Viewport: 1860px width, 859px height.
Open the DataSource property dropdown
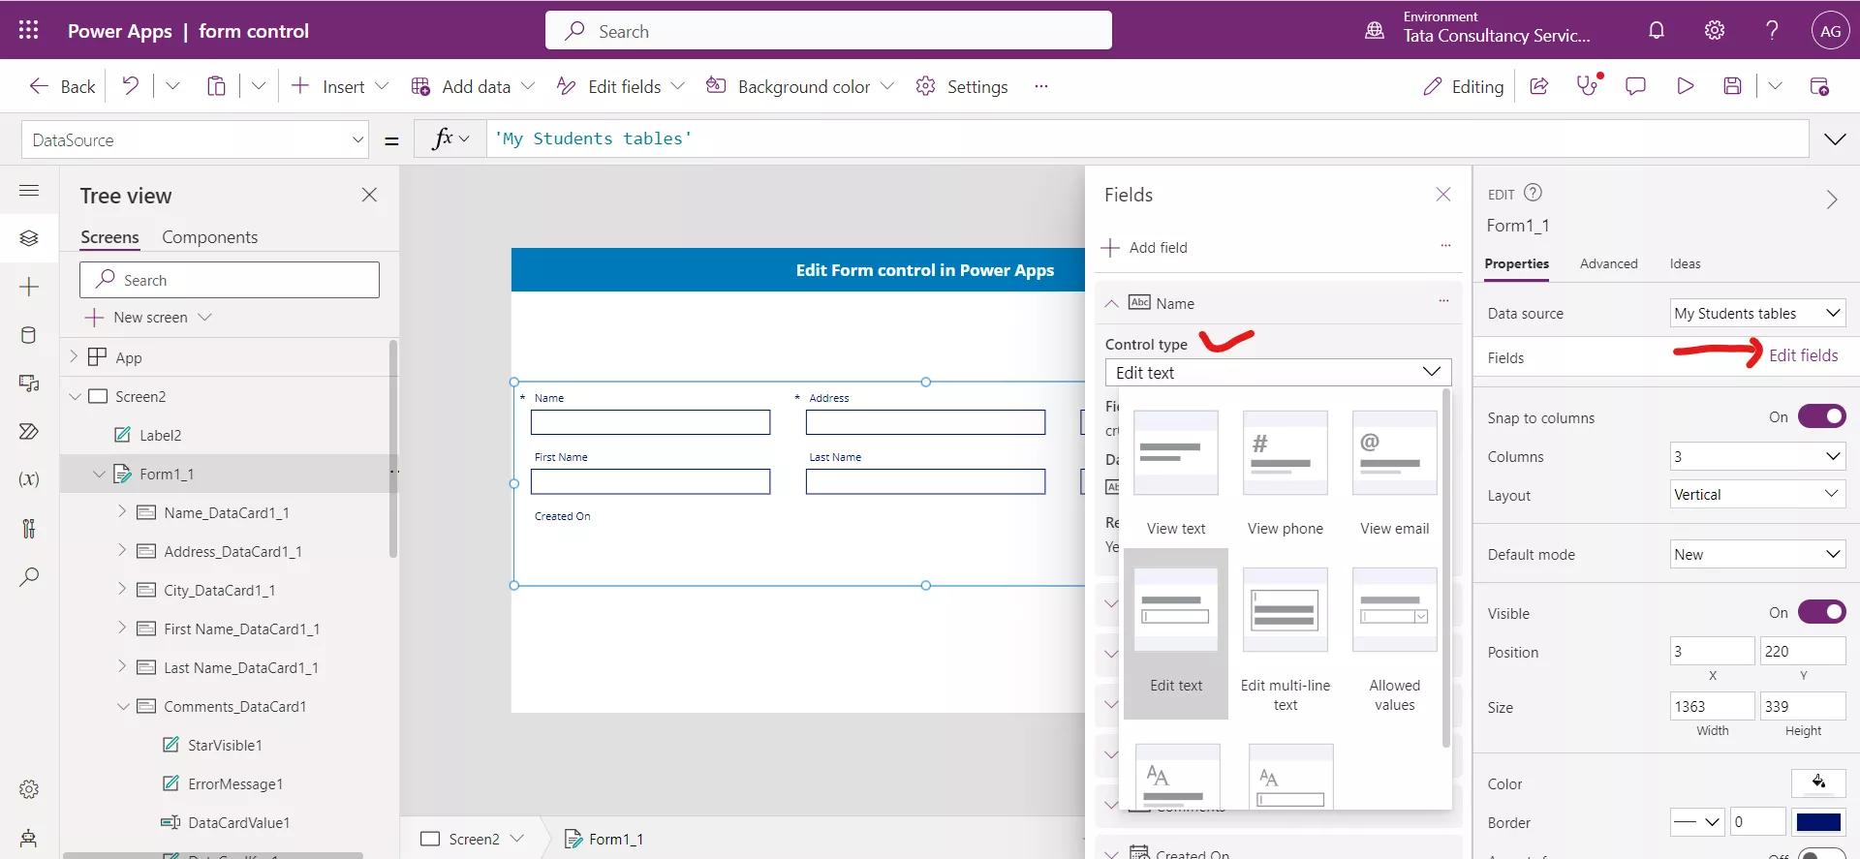[196, 139]
